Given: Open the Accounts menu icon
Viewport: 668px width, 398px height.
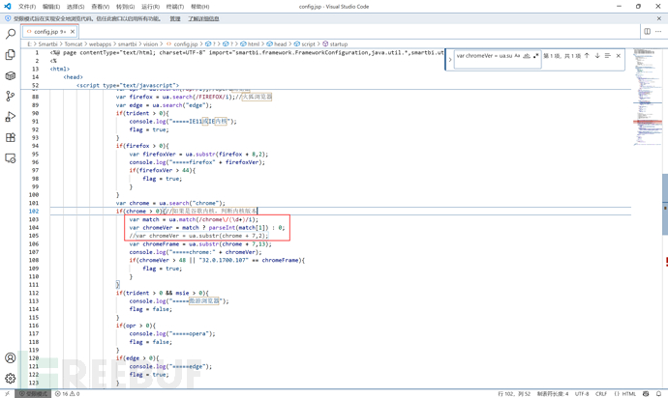Looking at the screenshot, I should tap(11, 357).
